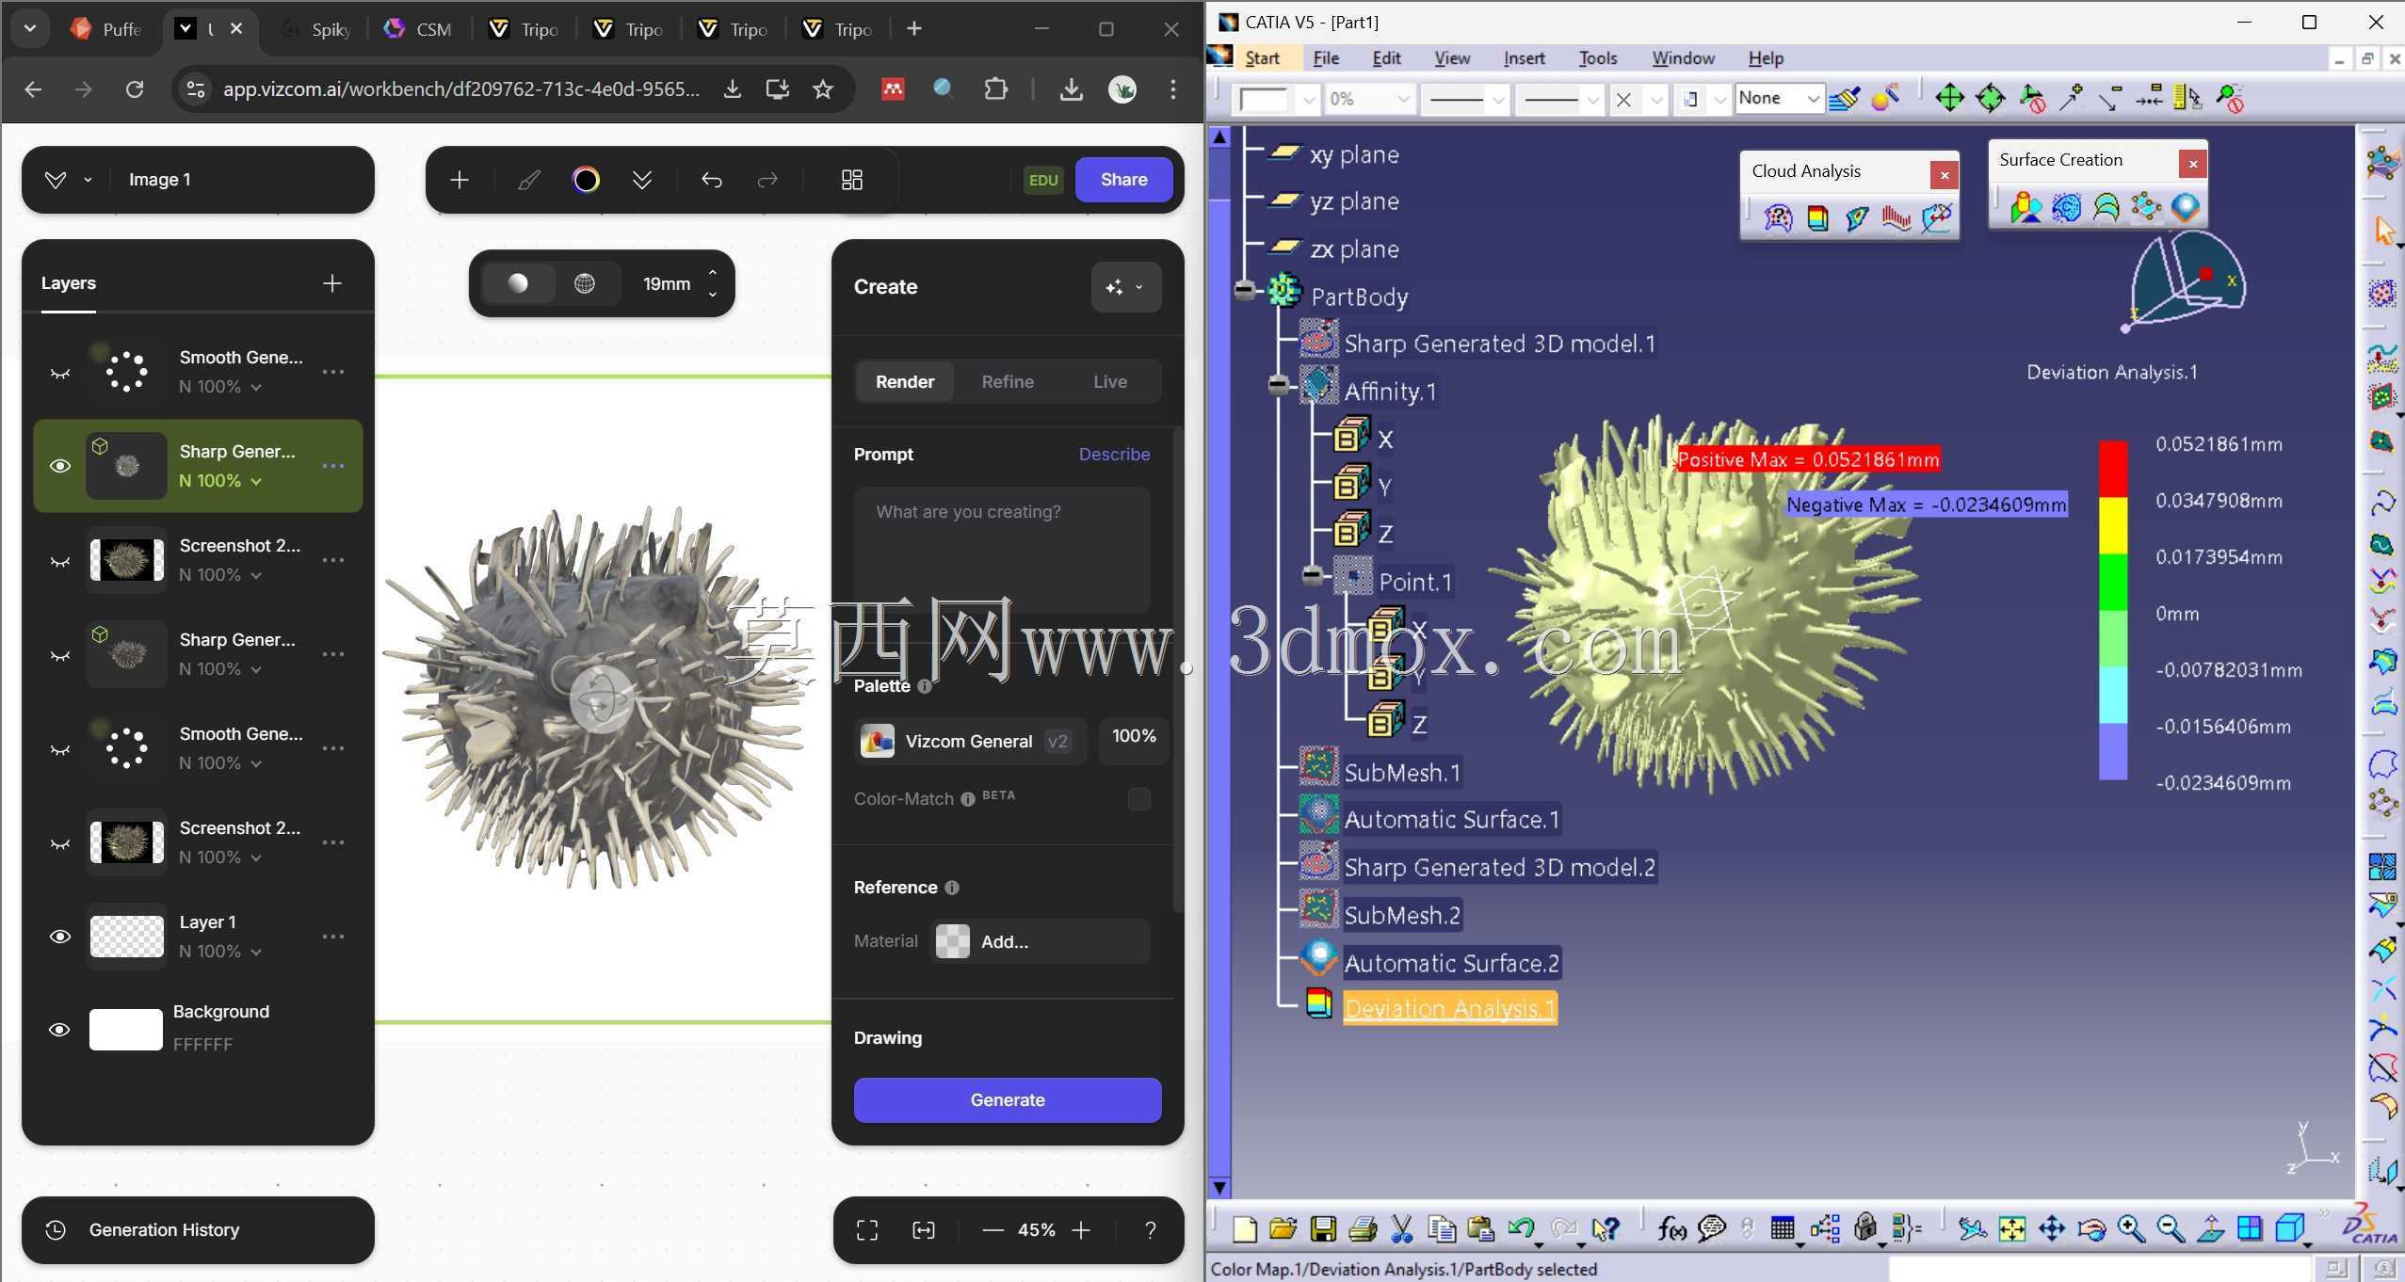Click the Vizcom add (plus) tool in top toolbar
Image resolution: width=2405 pixels, height=1282 pixels.
point(460,180)
